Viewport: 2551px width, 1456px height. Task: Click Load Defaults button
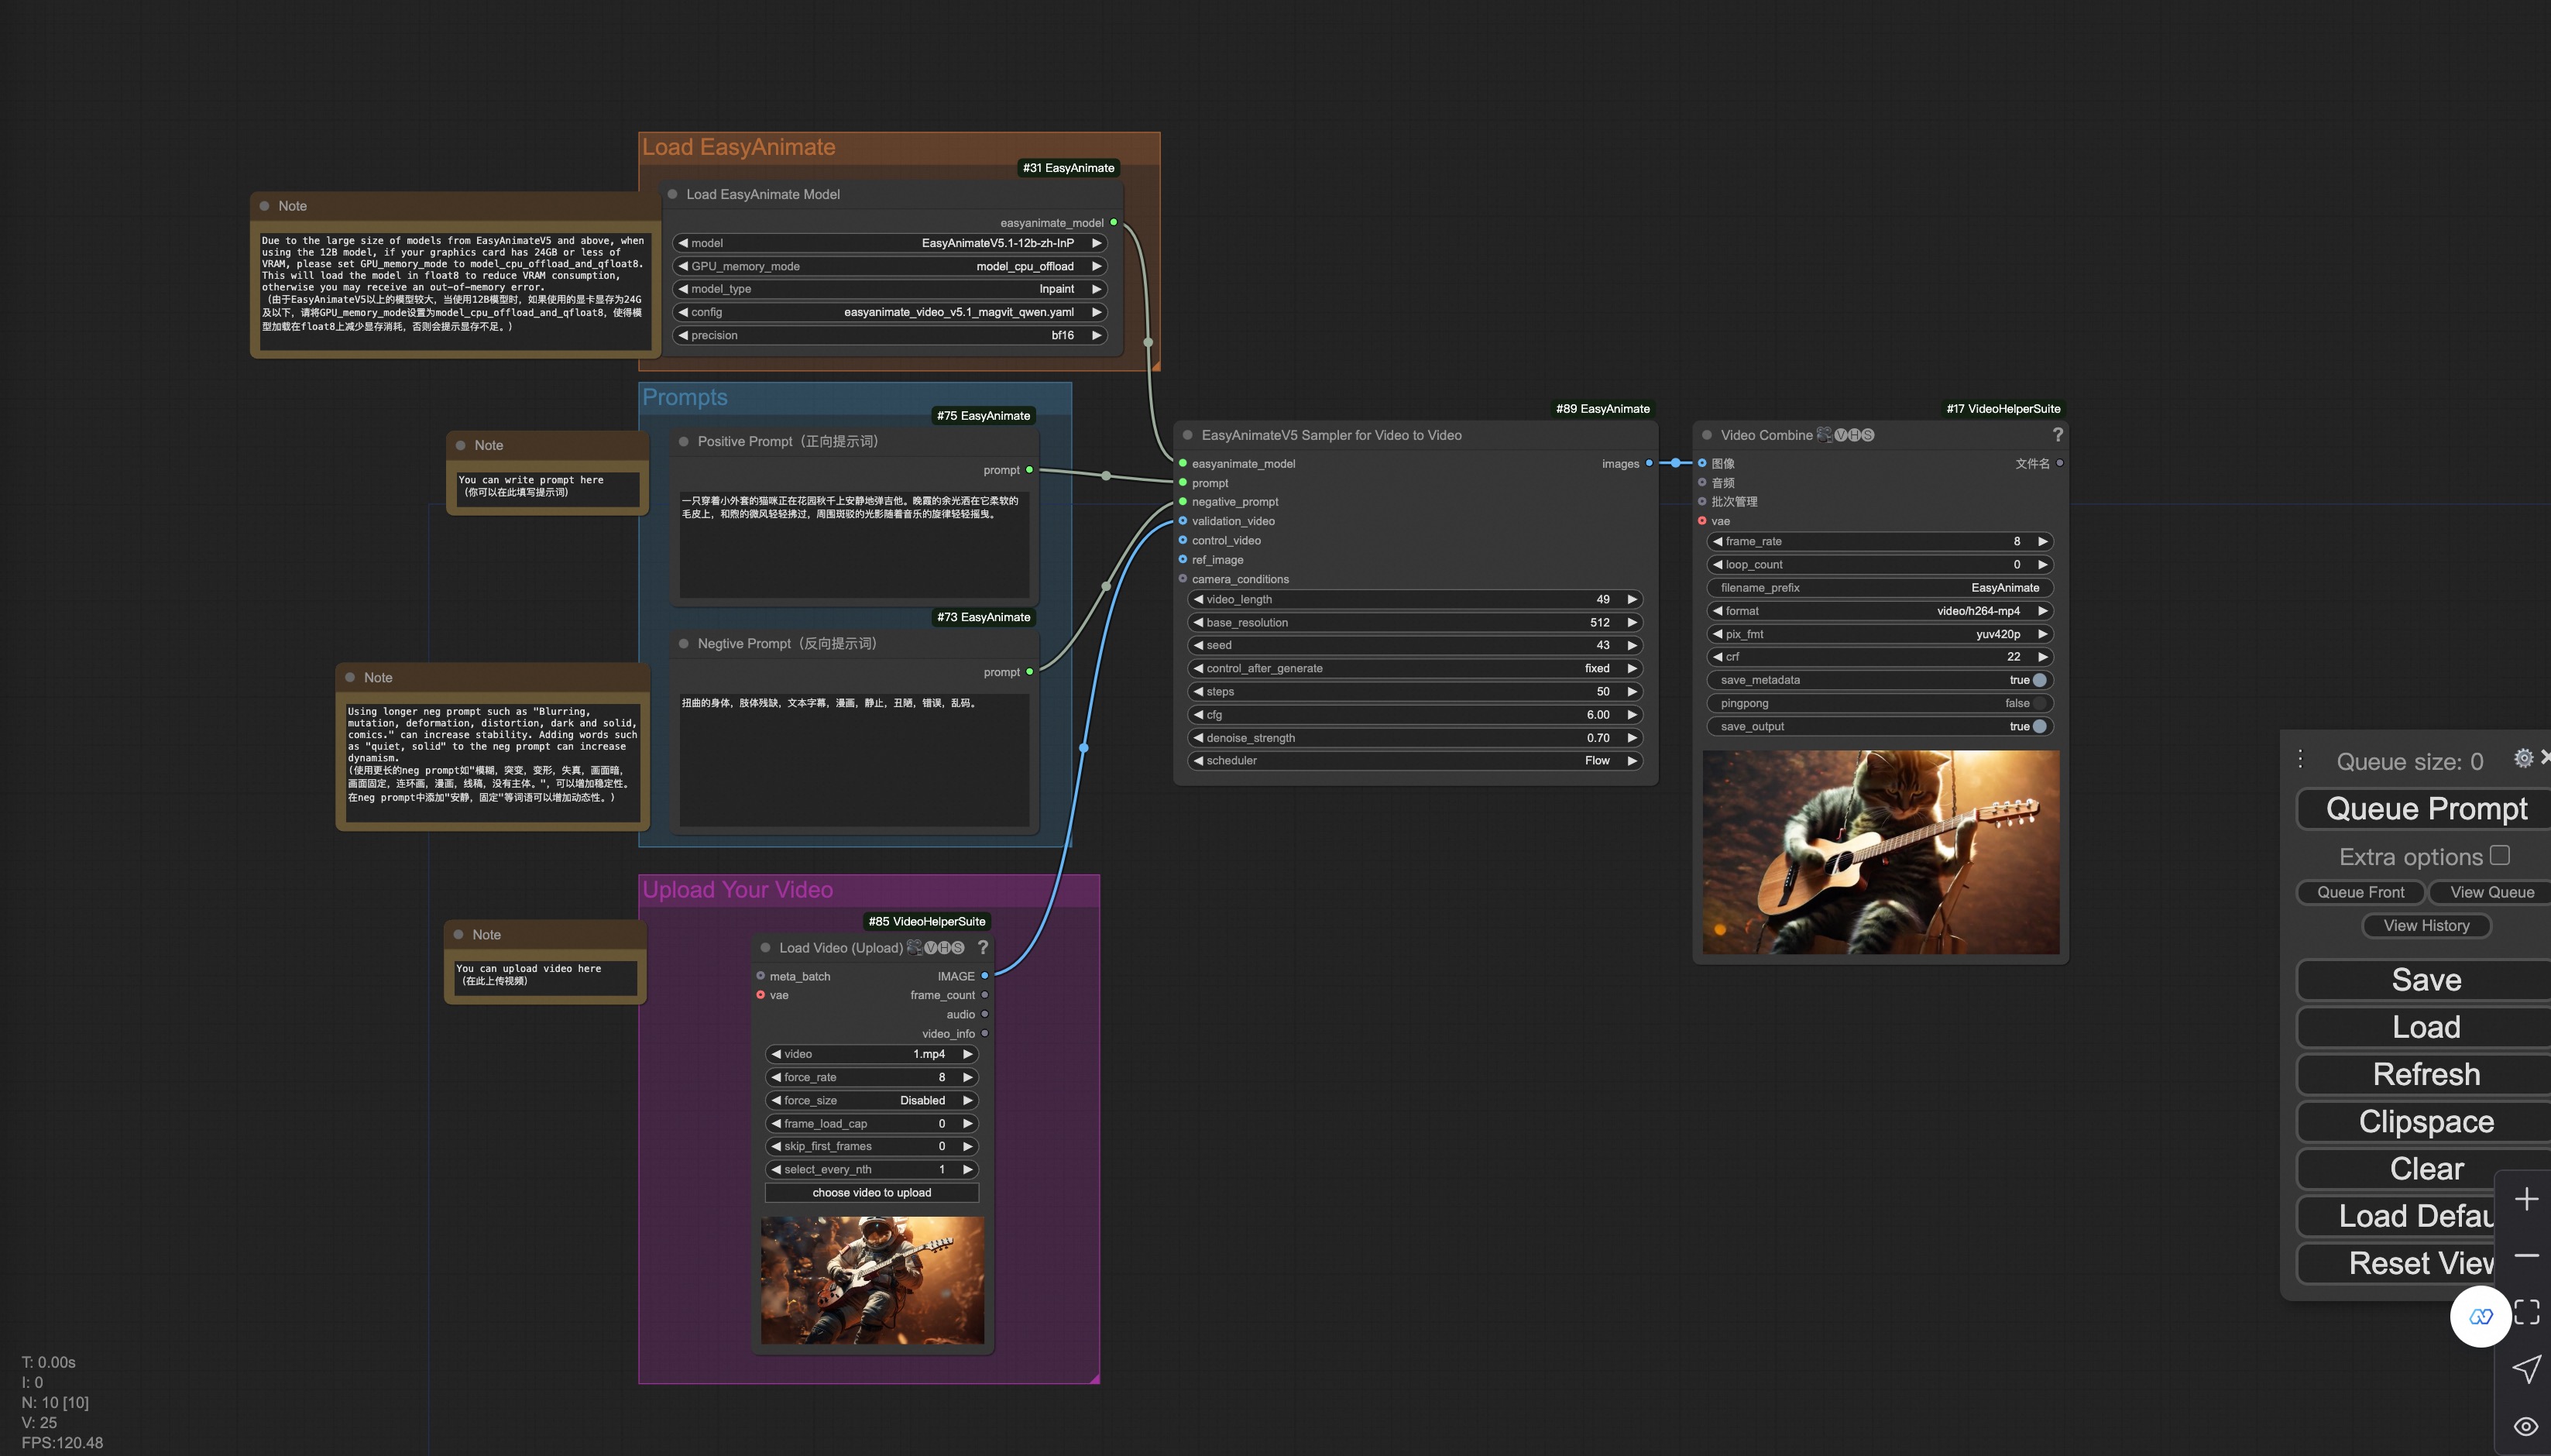tap(2405, 1214)
